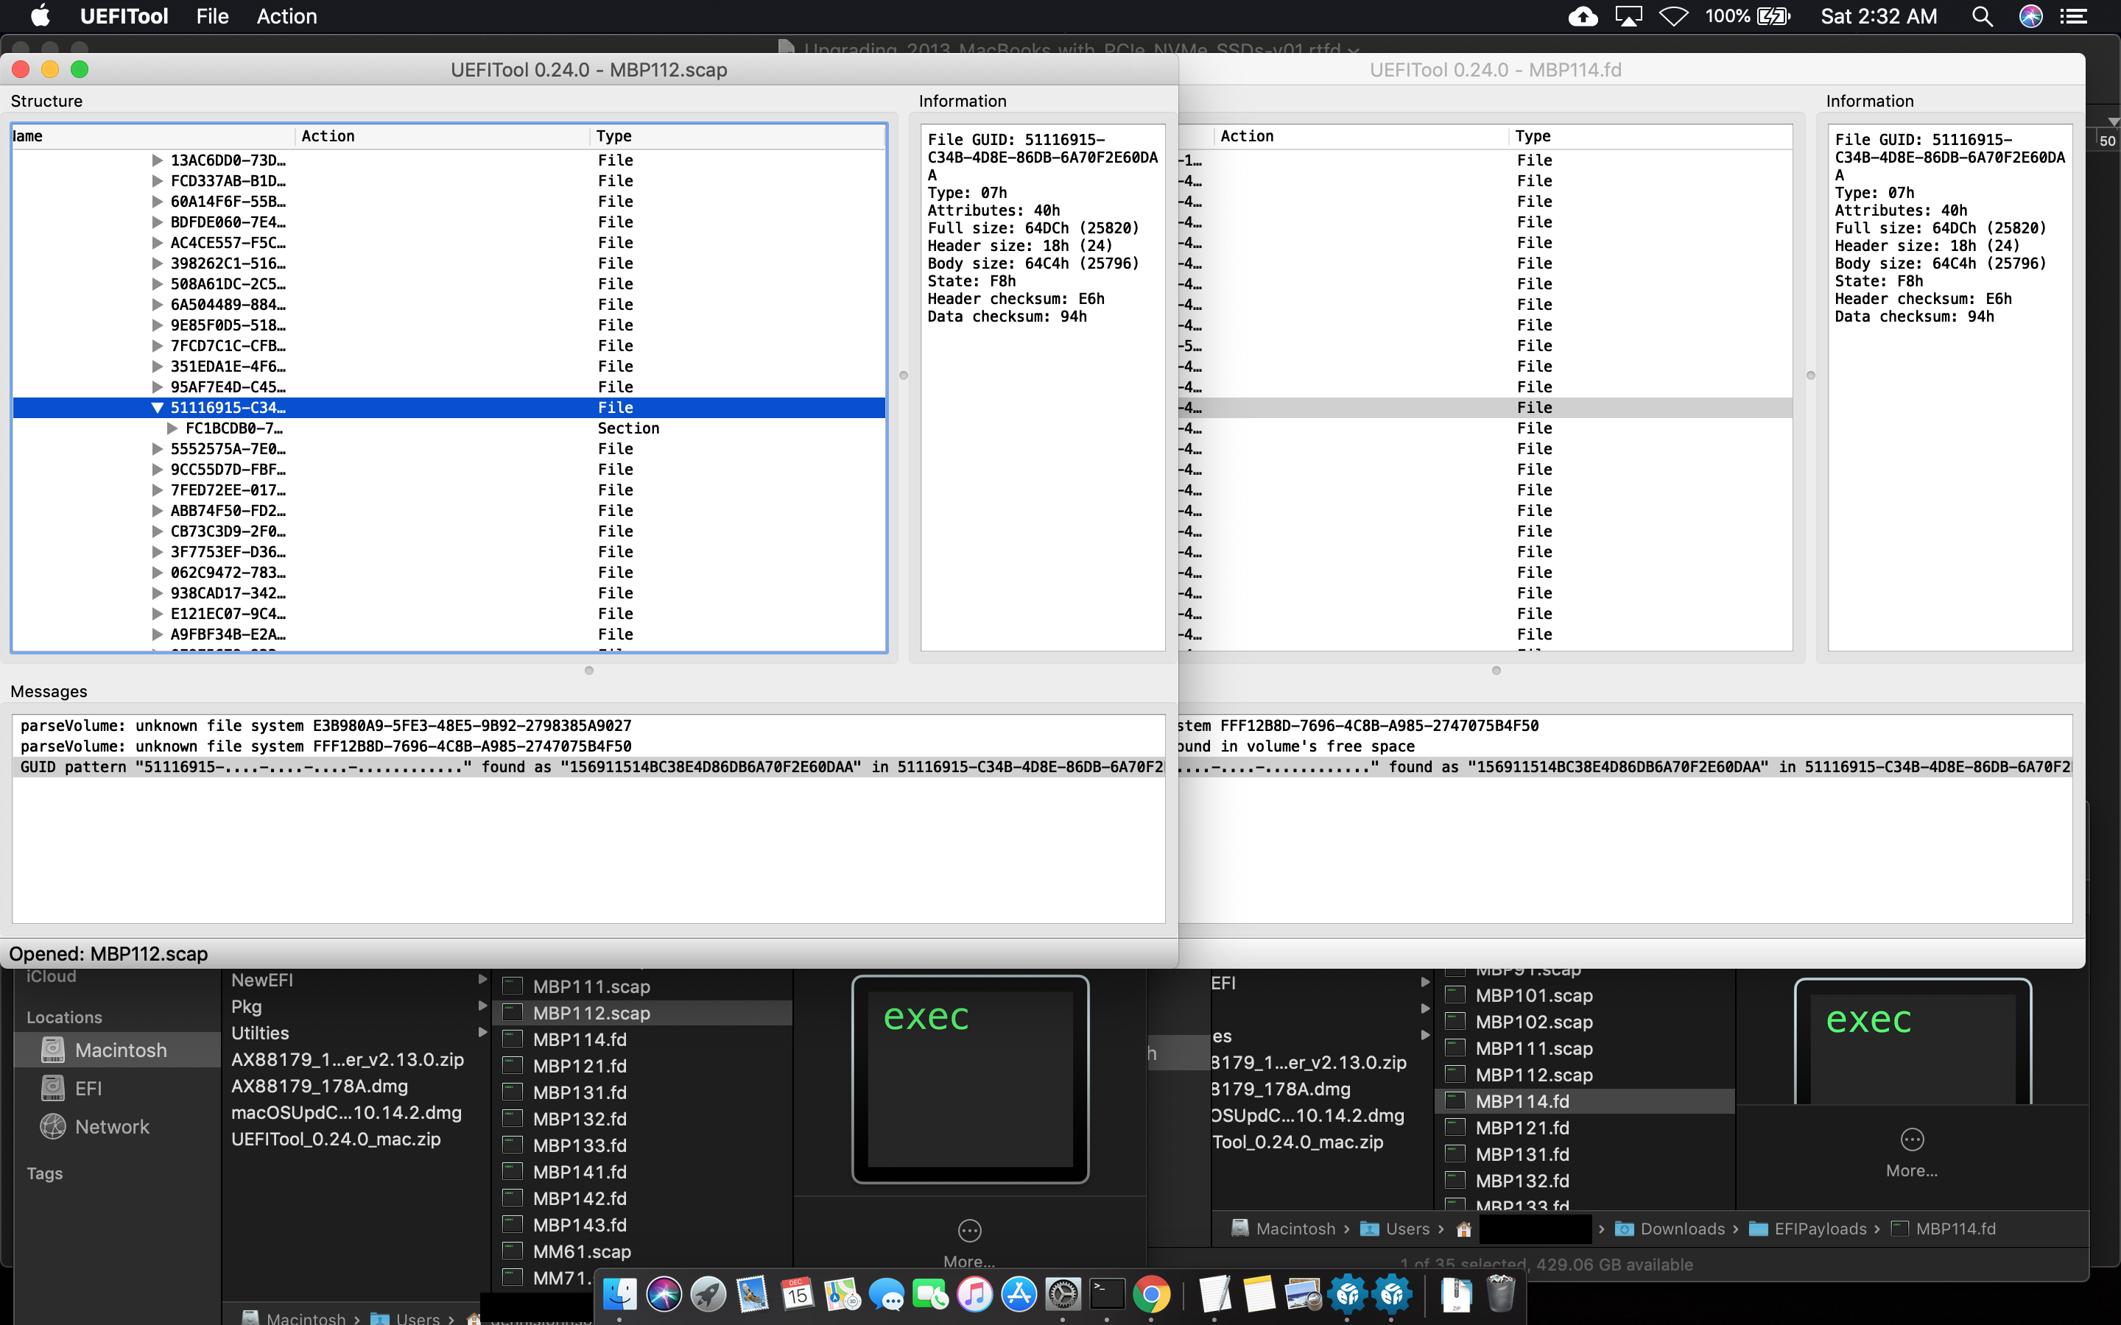This screenshot has width=2121, height=1325.
Task: Select the 7FCD7C1C-CFB… tree row
Action: coord(449,346)
